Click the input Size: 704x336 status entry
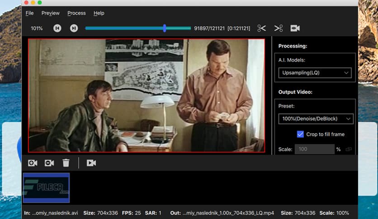The image size is (378, 219). point(100,213)
